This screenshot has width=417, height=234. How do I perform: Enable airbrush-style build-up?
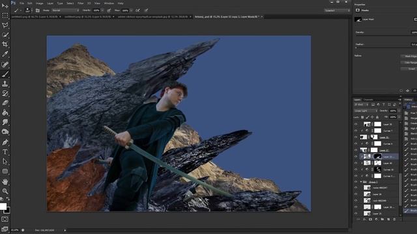tap(137, 10)
